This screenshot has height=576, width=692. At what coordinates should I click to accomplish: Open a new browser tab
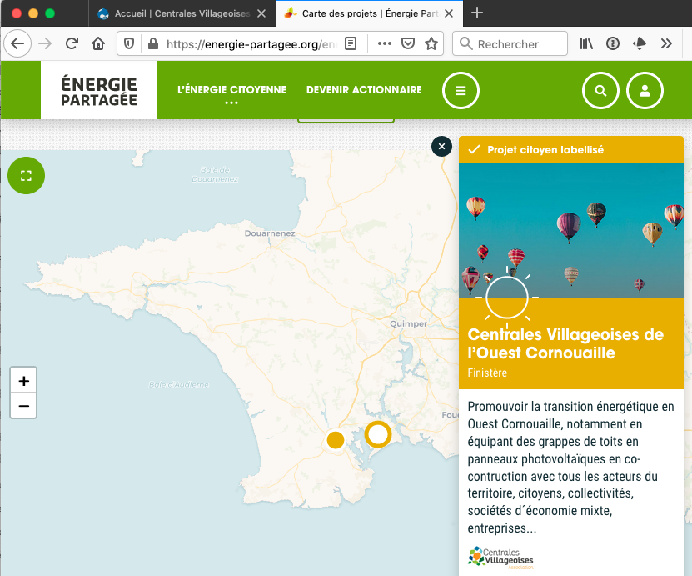[x=476, y=13]
